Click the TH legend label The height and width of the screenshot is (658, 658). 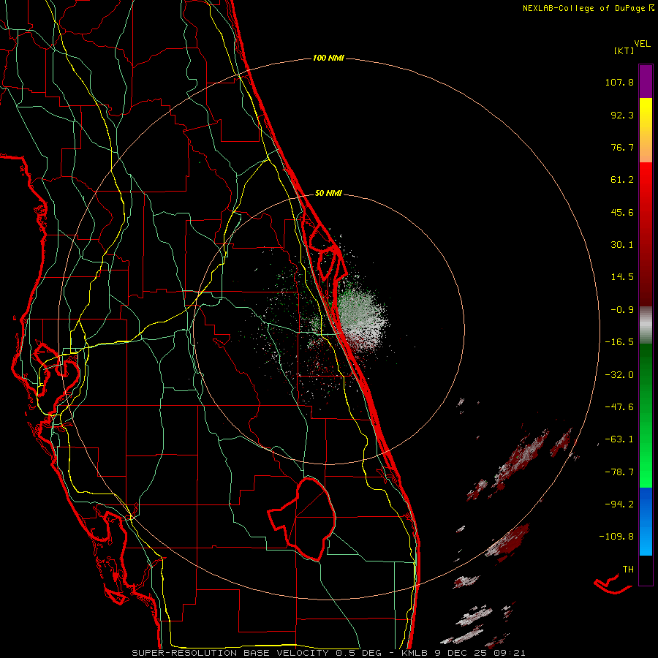628,570
